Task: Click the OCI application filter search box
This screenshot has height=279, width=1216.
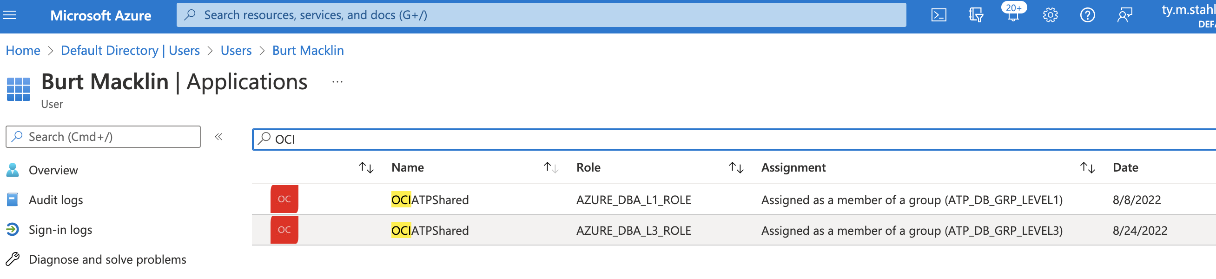Action: [x=708, y=140]
